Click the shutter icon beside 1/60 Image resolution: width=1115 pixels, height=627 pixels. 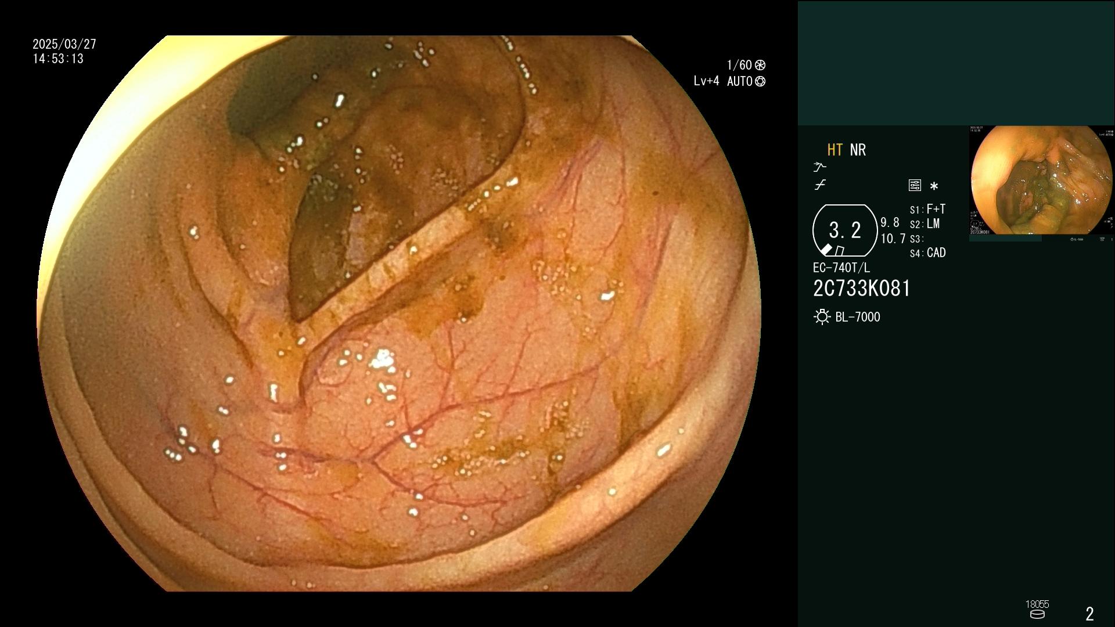click(760, 65)
